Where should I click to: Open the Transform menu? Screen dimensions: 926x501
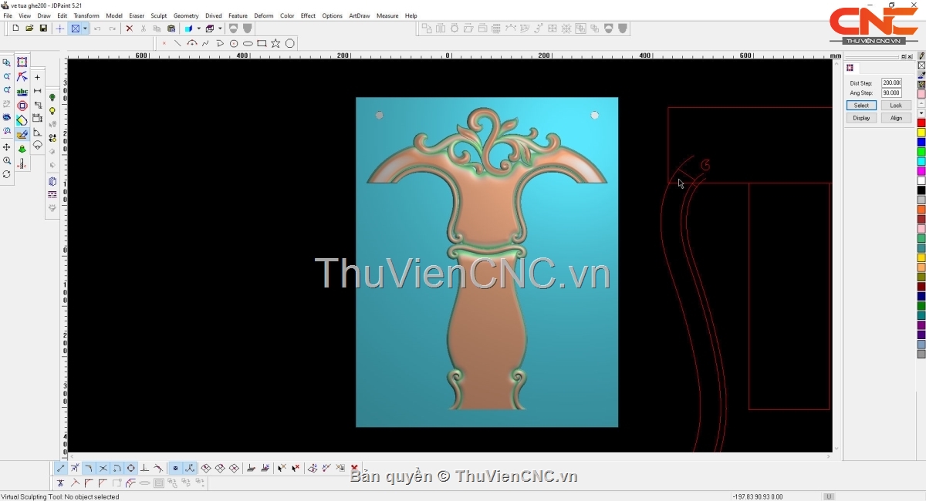tap(86, 15)
